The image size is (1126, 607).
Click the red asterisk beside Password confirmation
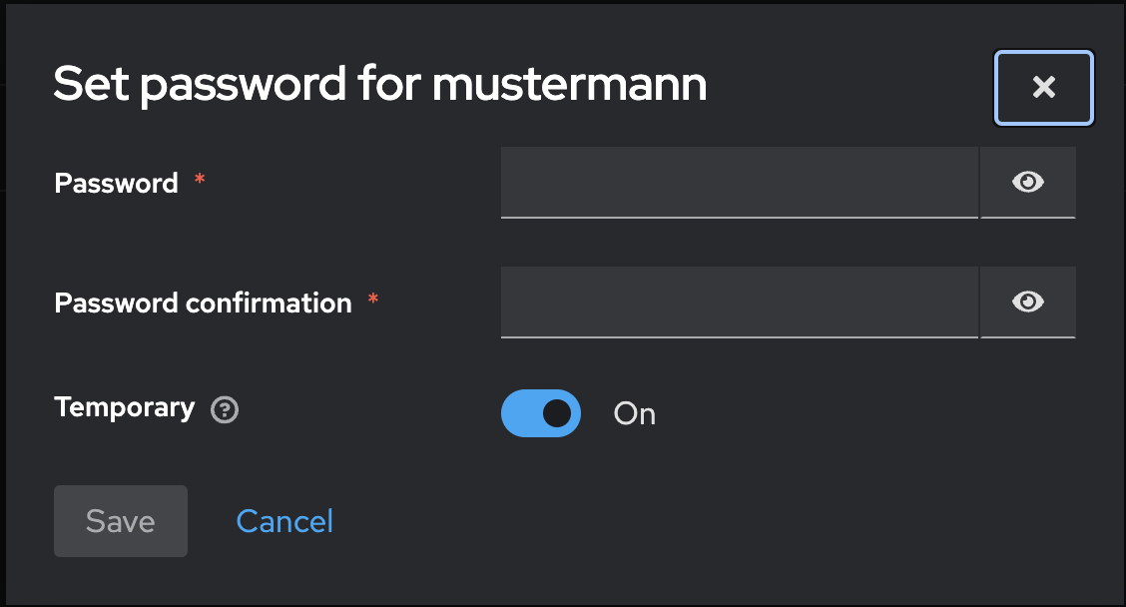pos(373,300)
